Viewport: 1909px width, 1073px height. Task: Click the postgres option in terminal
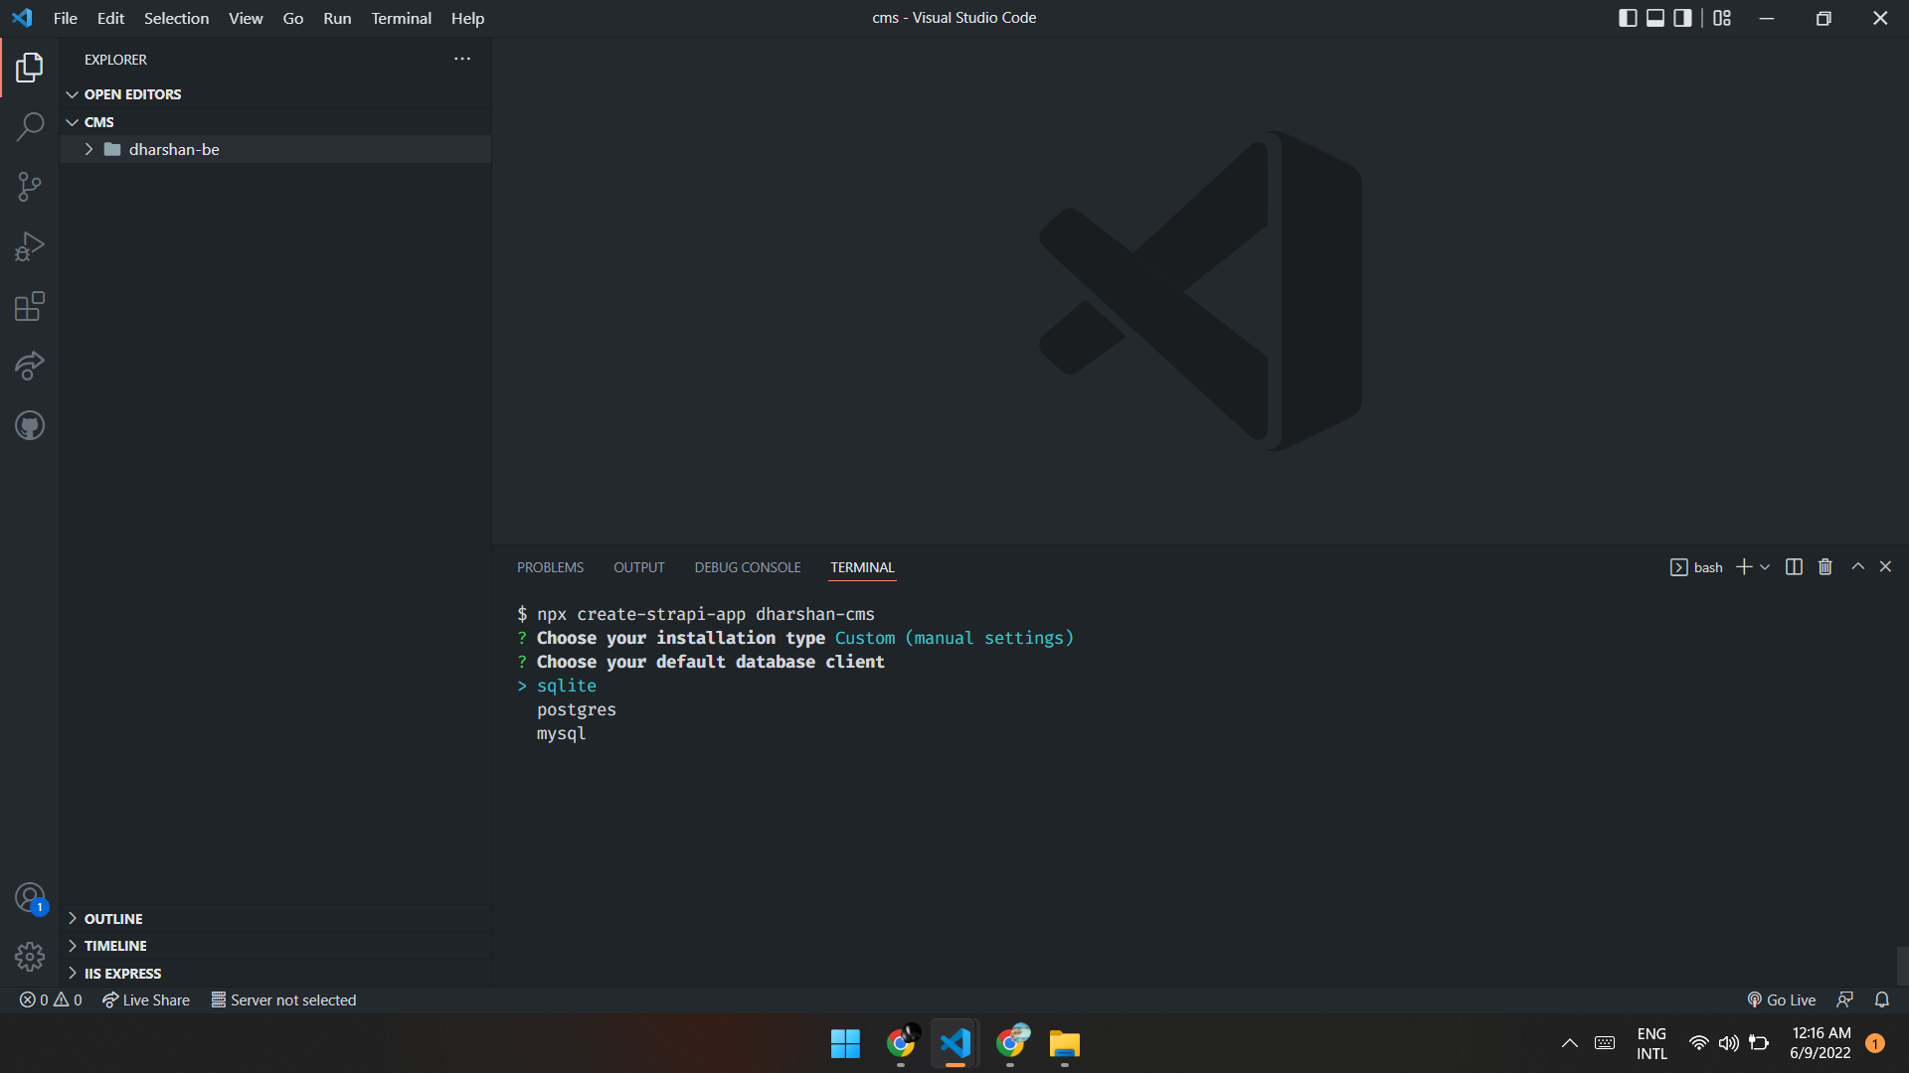coord(577,710)
